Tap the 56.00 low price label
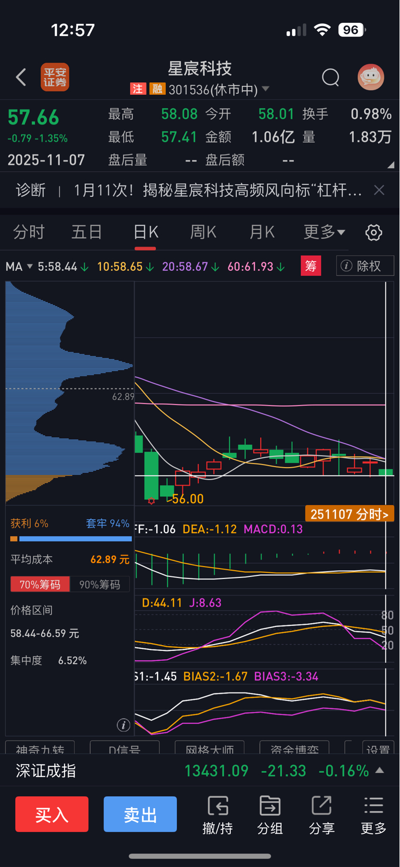Viewport: 400px width, 867px height. (x=187, y=499)
